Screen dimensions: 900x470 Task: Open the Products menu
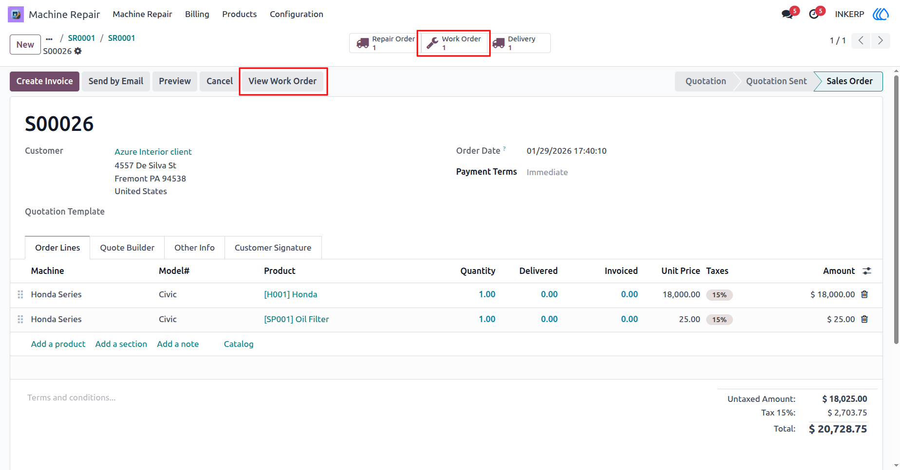240,14
